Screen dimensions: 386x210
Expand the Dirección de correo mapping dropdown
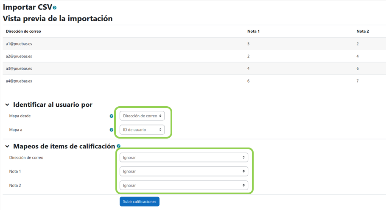click(184, 158)
